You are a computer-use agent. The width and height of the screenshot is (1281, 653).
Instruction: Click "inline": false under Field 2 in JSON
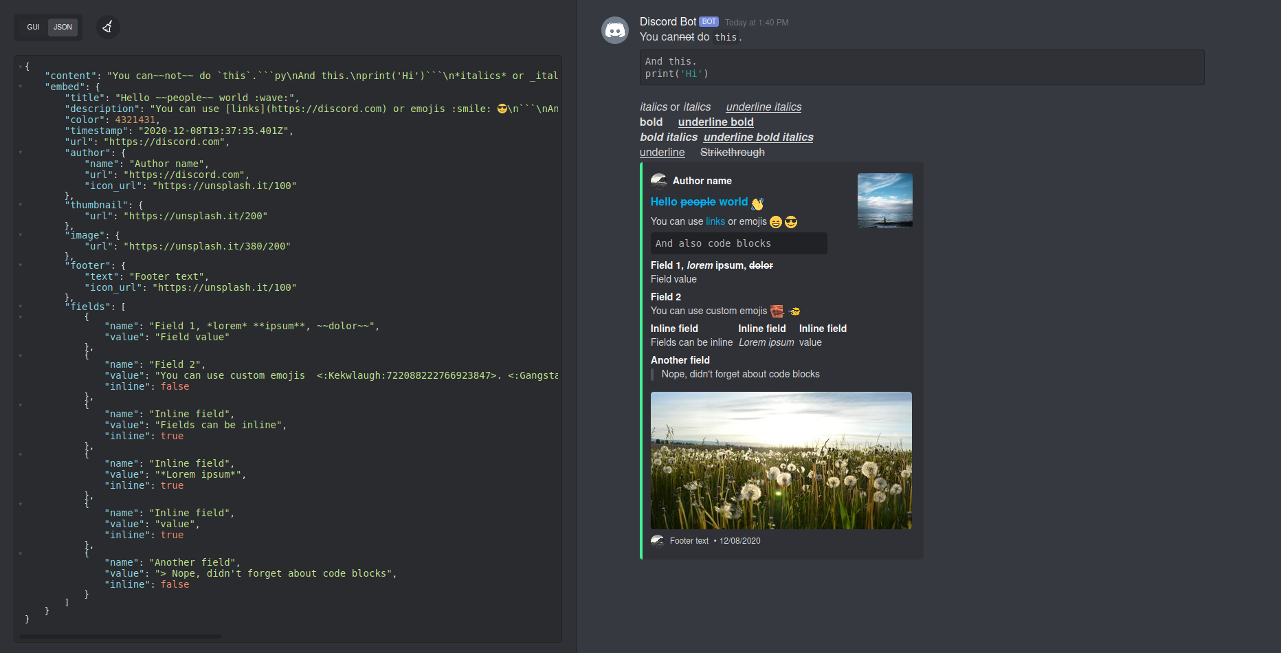[146, 386]
